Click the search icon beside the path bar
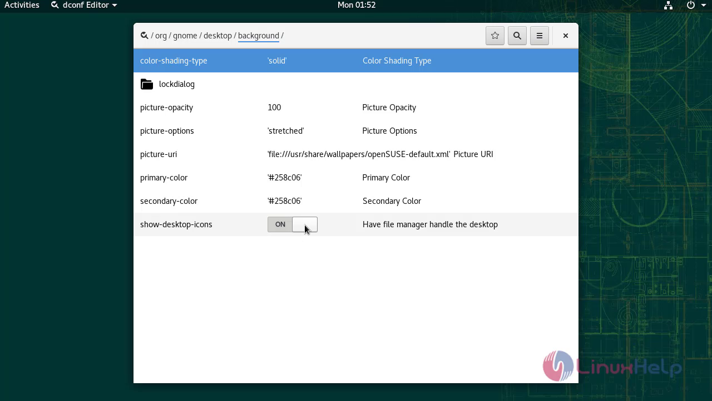 (145, 36)
